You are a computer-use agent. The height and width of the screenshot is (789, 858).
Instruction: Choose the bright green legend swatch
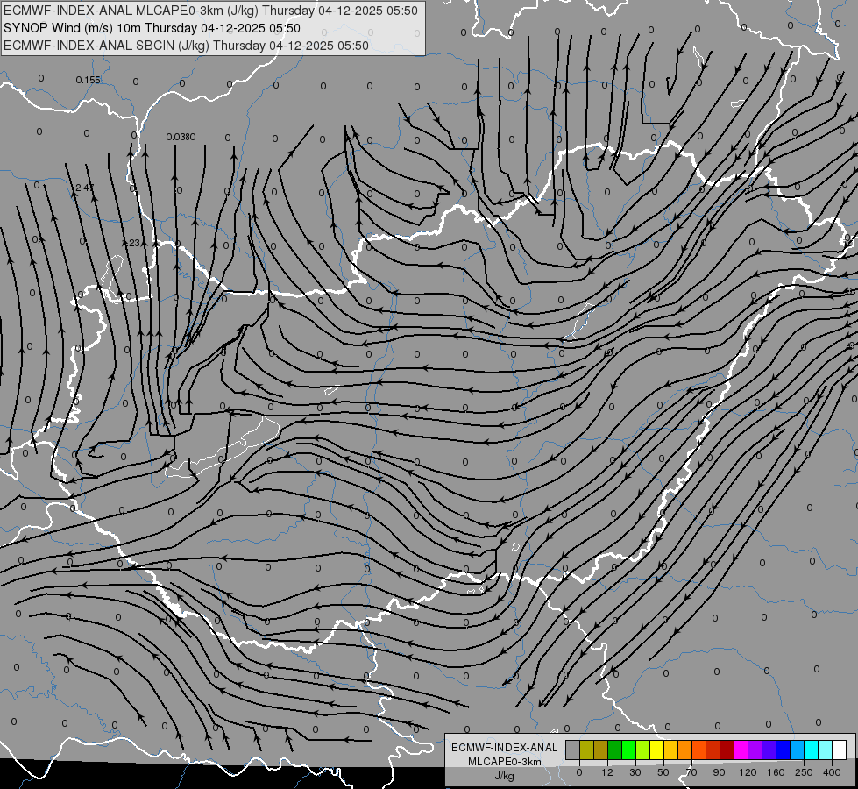point(628,750)
